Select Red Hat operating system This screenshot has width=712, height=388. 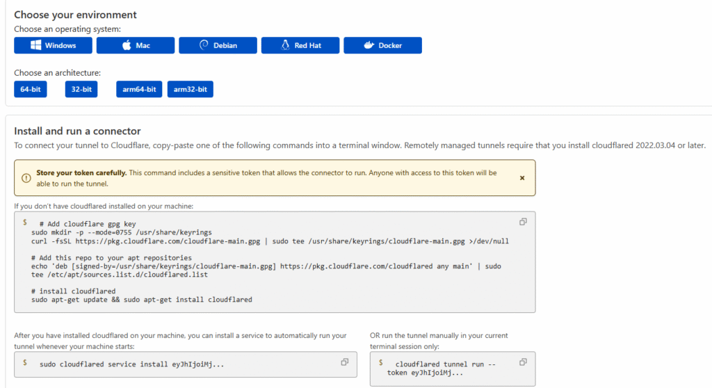300,45
